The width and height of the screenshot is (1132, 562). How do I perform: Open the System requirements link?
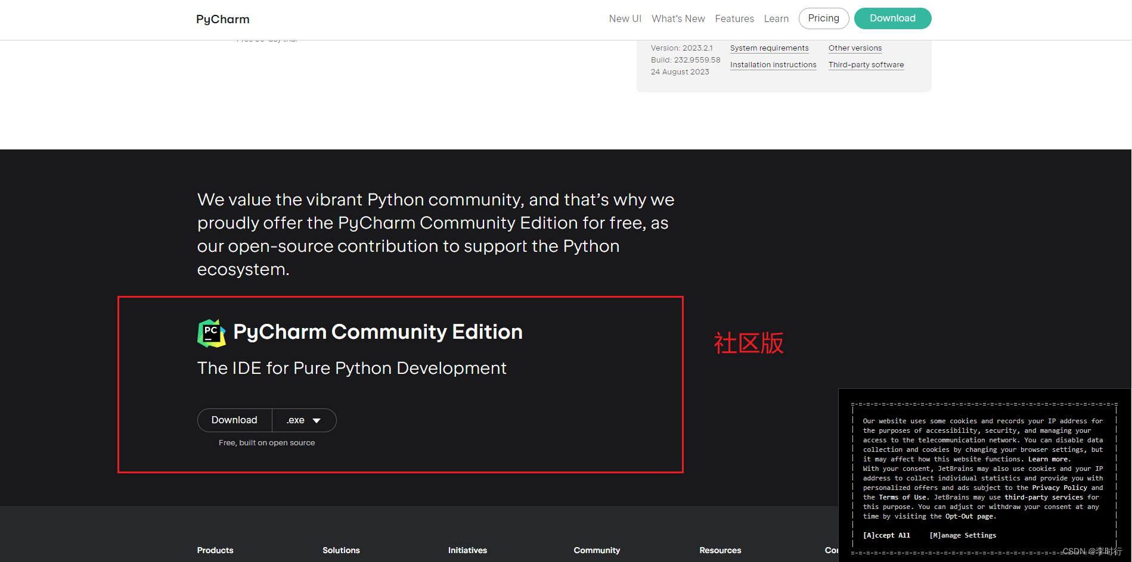[769, 48]
